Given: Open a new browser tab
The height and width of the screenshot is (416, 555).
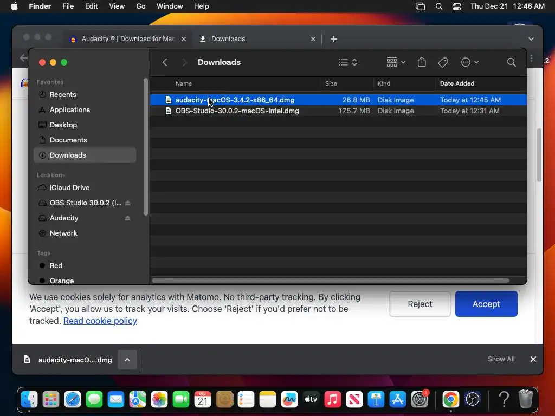Looking at the screenshot, I should click(333, 39).
